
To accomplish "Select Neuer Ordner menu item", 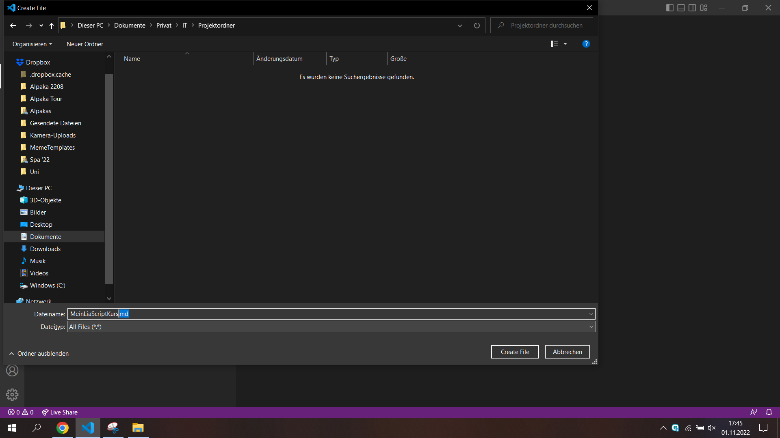I will click(85, 44).
